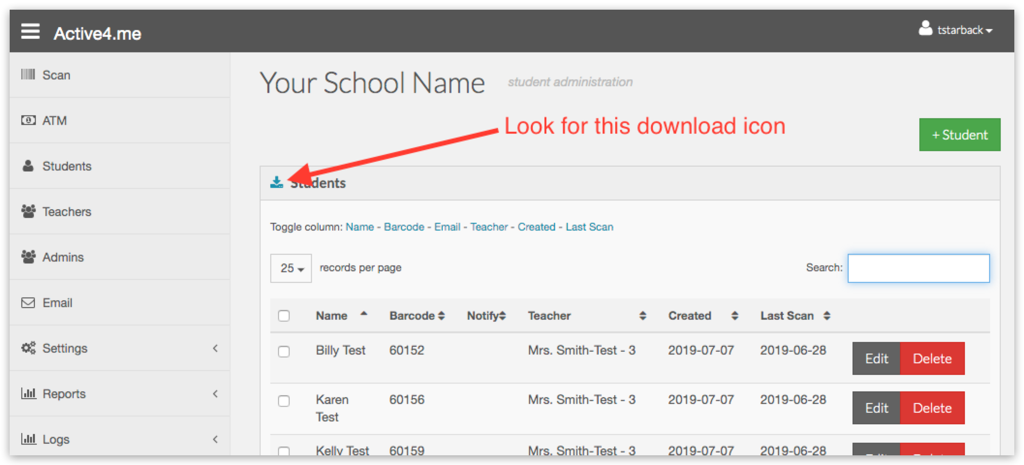Click barcode 60156 cell
Image resolution: width=1024 pixels, height=465 pixels.
click(x=406, y=400)
